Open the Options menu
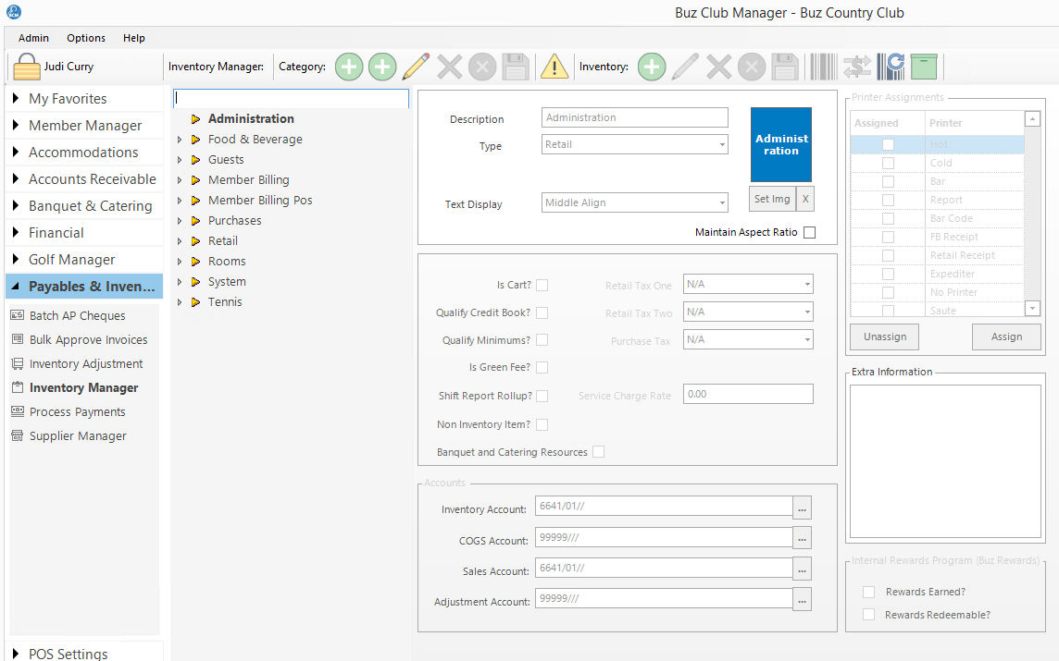 tap(86, 38)
